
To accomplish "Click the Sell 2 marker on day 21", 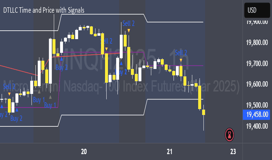I will tap(181, 60).
